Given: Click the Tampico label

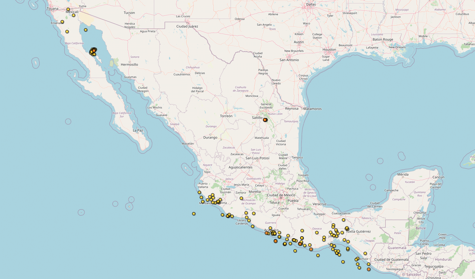Looking at the screenshot, I should (x=297, y=157).
